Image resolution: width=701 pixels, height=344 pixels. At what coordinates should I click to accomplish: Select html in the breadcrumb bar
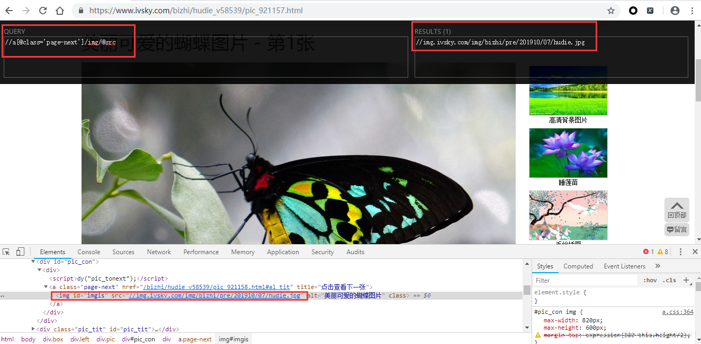pos(7,339)
